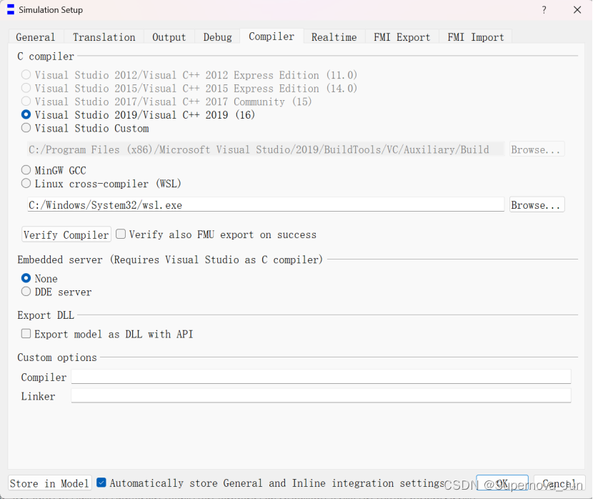Screen dimensions: 593x499
Task: Go to the Debug tab
Action: point(217,37)
